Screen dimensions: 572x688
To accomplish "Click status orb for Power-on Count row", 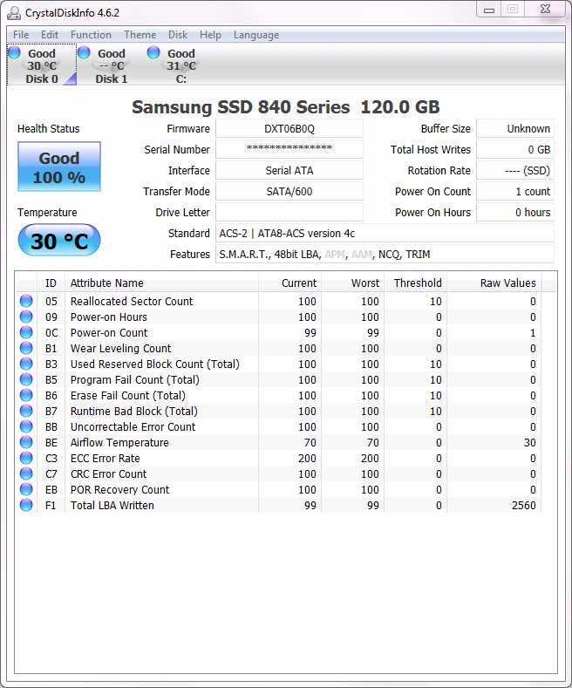I will point(26,332).
